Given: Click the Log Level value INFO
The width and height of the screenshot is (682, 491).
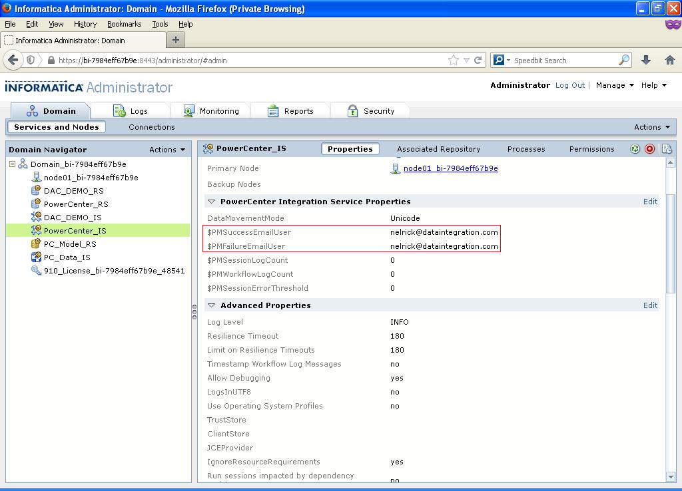Looking at the screenshot, I should pos(400,322).
